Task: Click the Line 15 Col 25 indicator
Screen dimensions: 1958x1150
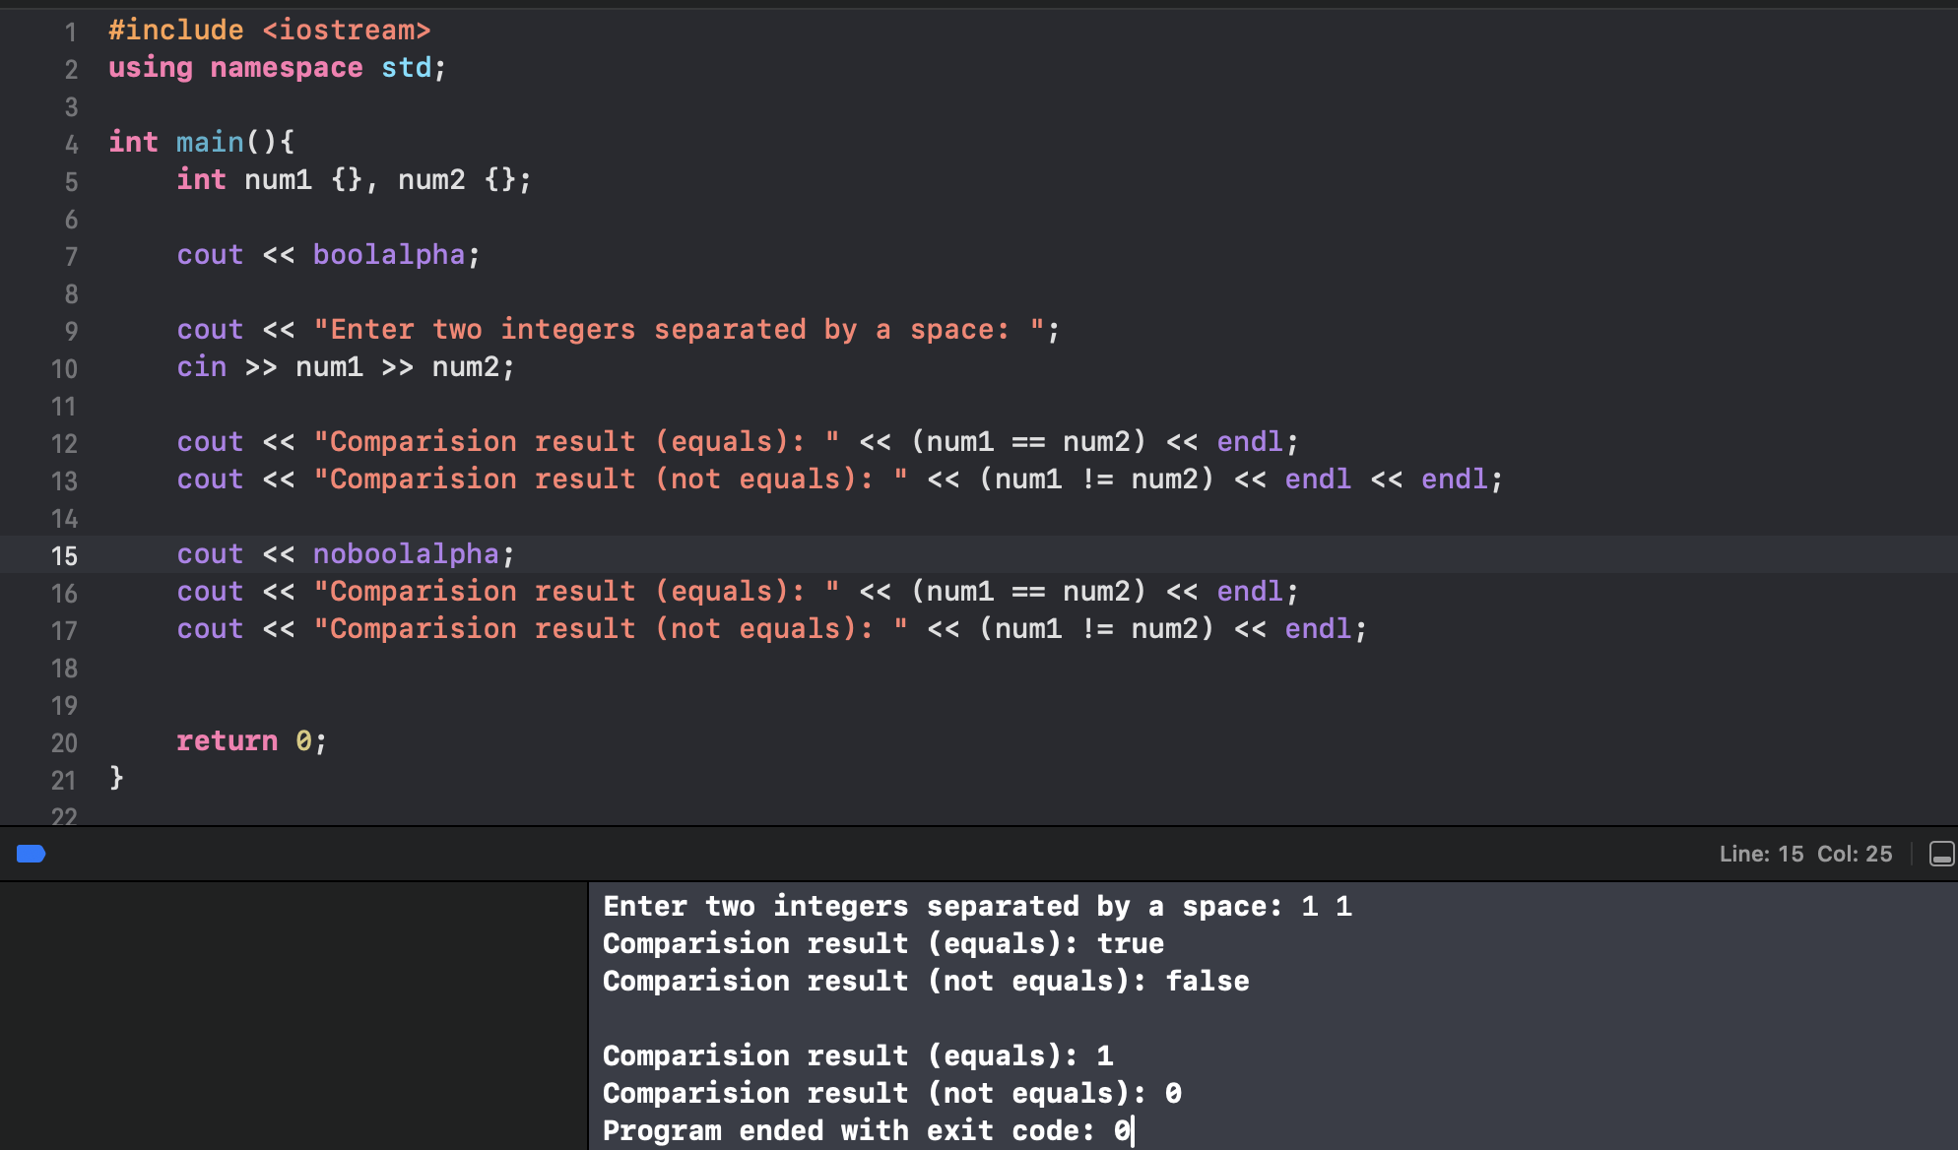Action: (1804, 854)
